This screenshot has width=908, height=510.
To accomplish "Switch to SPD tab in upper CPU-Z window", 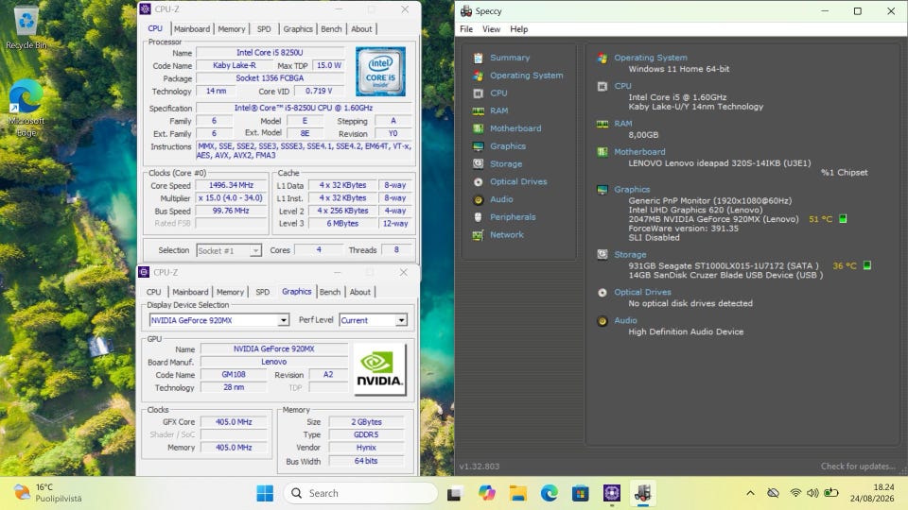I will coord(264,29).
